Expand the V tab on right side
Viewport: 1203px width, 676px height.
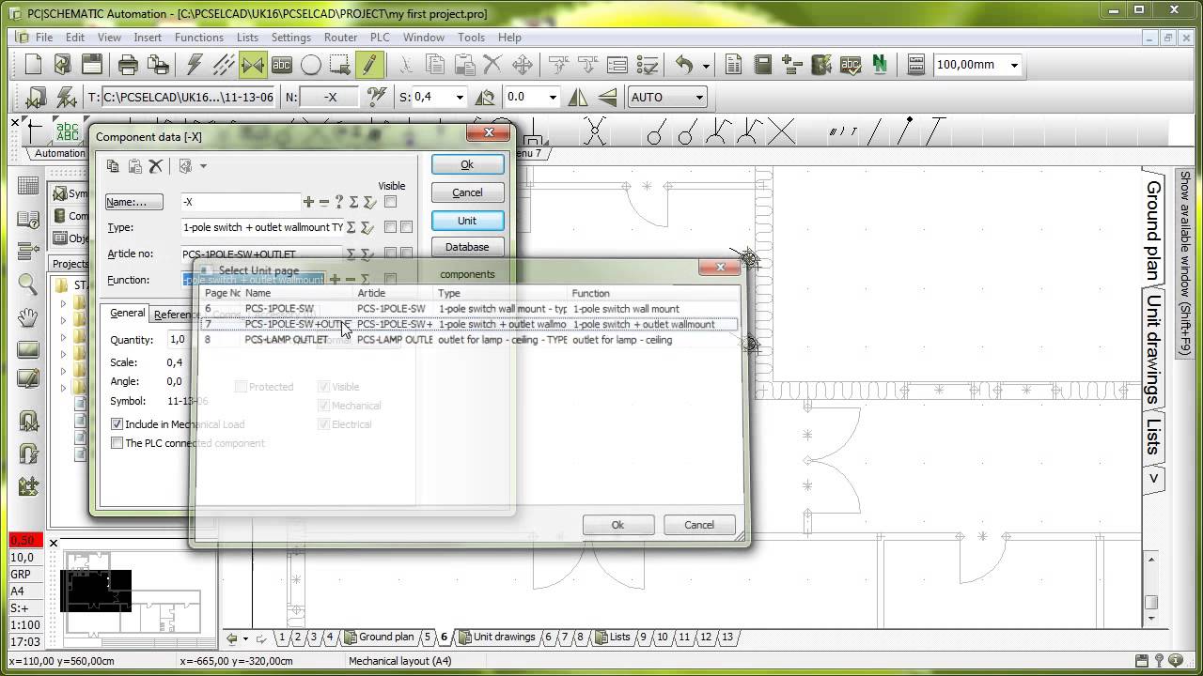(1153, 479)
